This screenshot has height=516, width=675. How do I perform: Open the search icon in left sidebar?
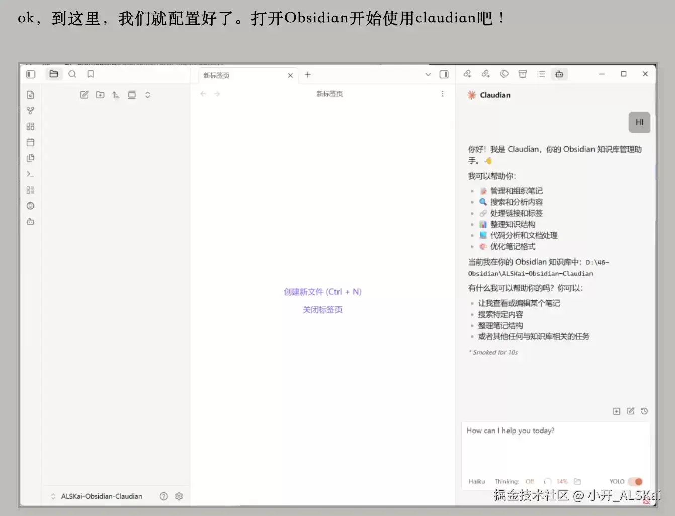pos(72,74)
